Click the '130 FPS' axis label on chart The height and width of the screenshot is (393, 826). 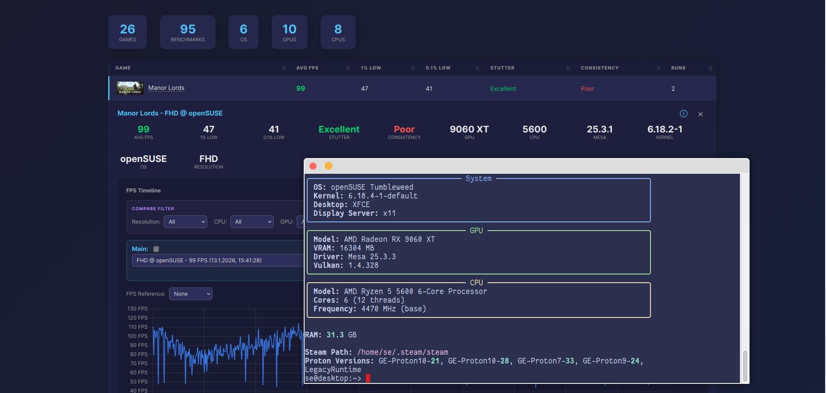point(137,309)
